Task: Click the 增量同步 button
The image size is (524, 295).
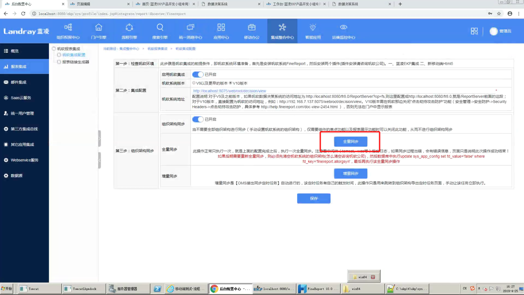Action: point(350,173)
